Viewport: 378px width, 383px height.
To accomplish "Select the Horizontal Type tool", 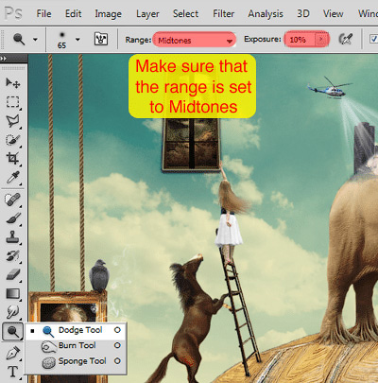I will tap(13, 372).
